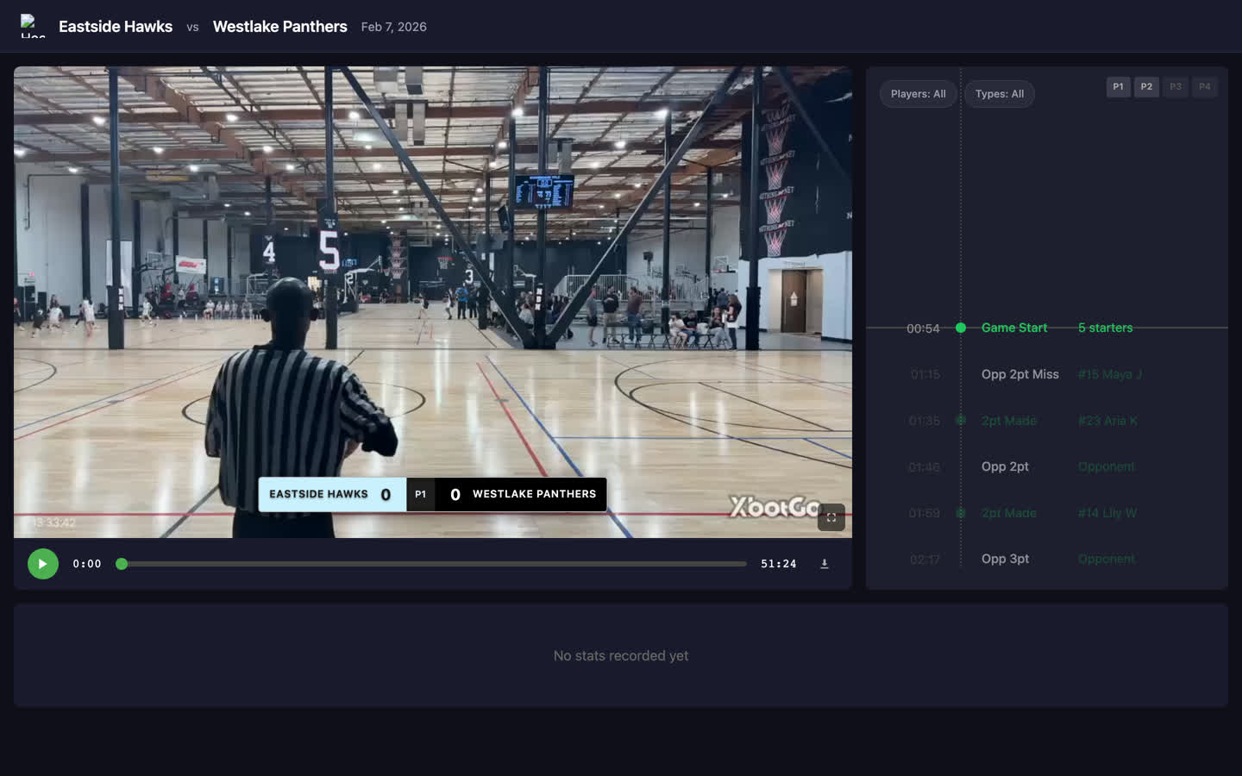Select the Eastside Hawks team name
1242x776 pixels.
[115, 26]
